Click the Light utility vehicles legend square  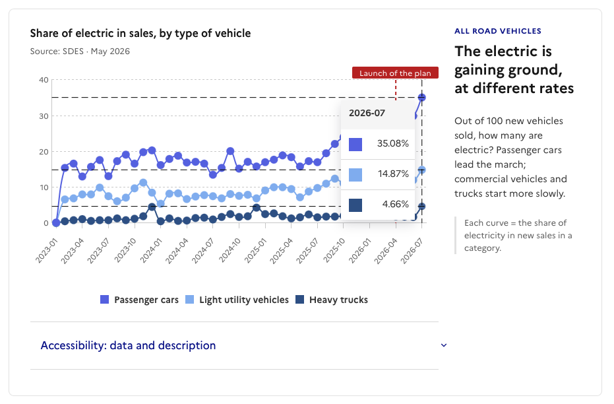[189, 300]
